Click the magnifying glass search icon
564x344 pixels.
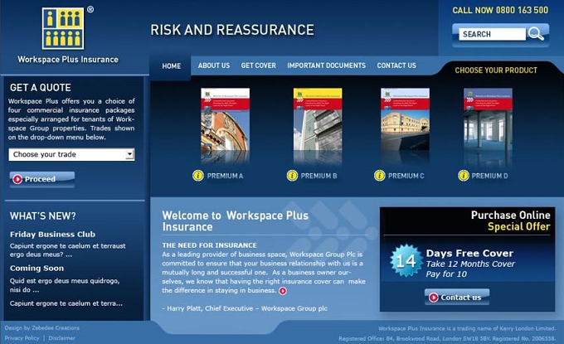tap(536, 34)
